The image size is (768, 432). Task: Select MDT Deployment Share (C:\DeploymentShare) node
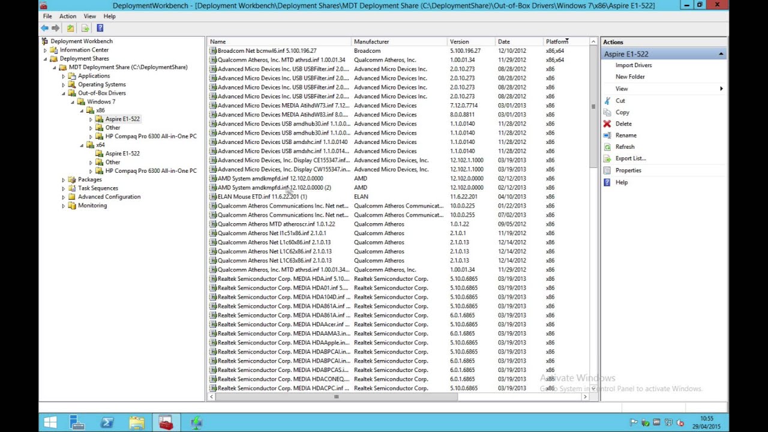pos(128,67)
